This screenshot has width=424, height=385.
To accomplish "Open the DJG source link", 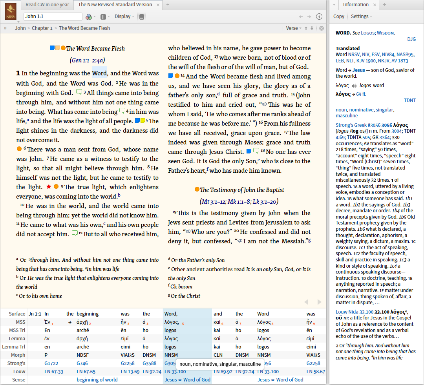I will click(411, 39).
